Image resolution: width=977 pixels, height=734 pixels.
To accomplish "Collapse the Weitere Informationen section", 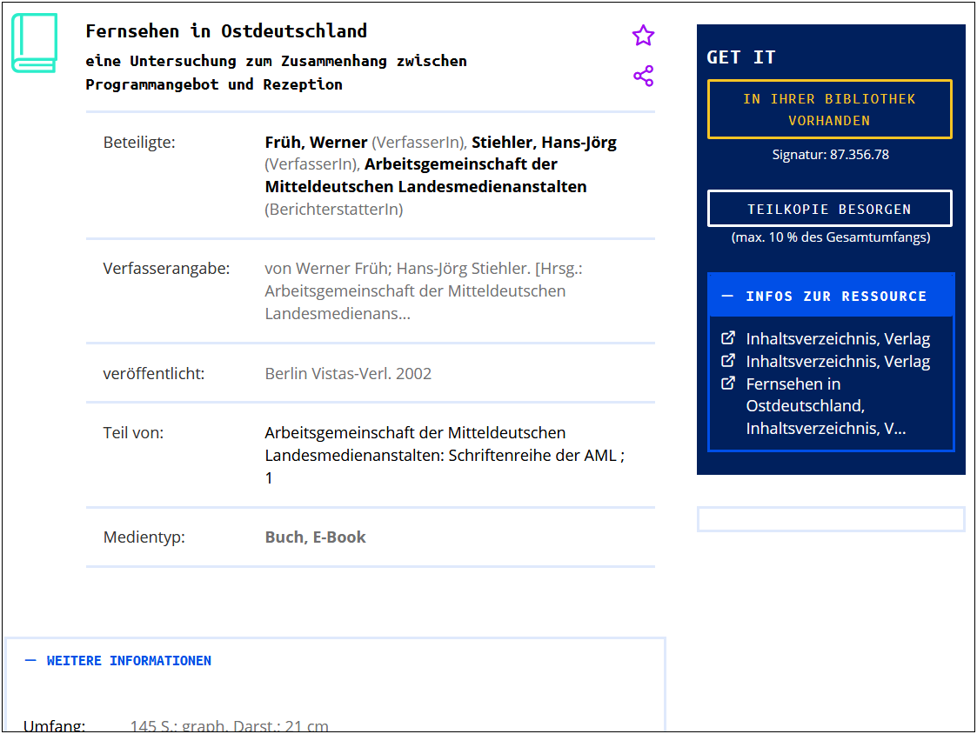I will pyautogui.click(x=117, y=660).
